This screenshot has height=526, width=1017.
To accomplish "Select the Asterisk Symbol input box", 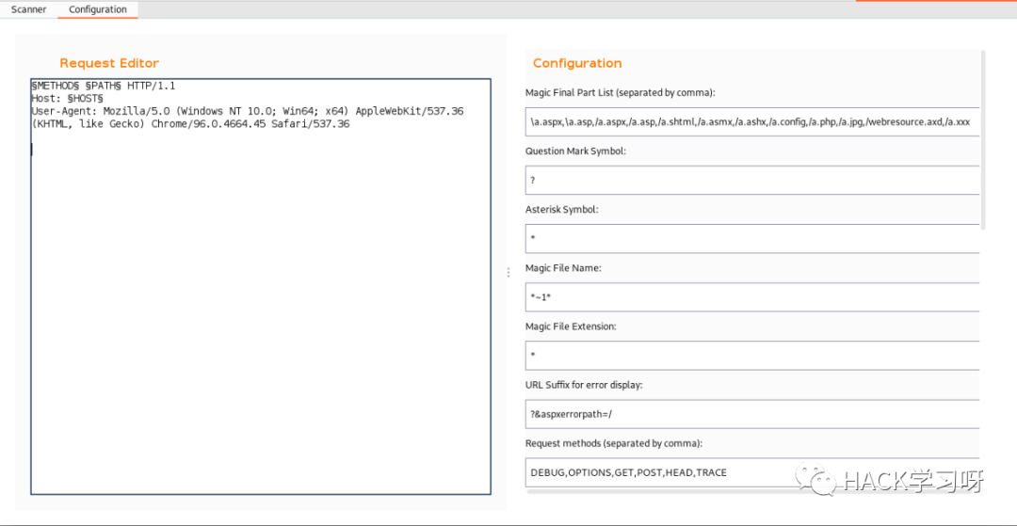I will [752, 238].
